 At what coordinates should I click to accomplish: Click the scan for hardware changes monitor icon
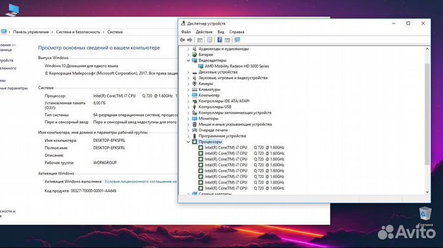237,40
